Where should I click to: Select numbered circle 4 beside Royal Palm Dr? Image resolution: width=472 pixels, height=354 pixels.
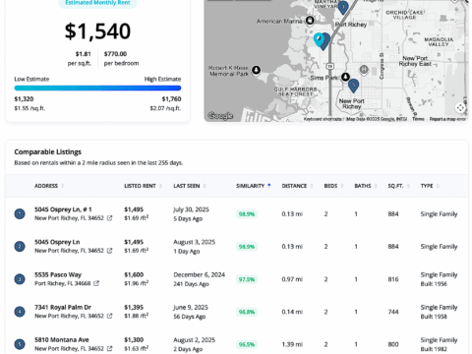pyautogui.click(x=20, y=312)
